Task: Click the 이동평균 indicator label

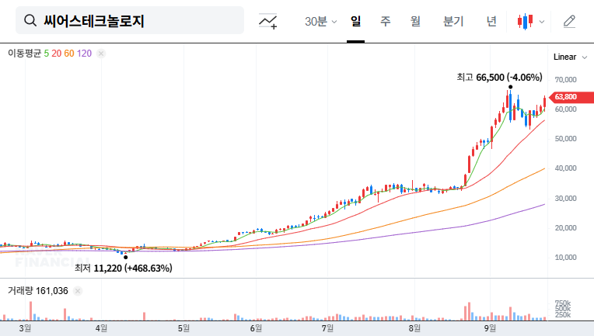Action: (x=24, y=54)
